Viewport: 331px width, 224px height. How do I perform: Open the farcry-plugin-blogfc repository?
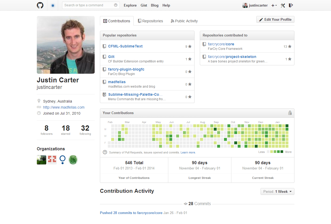[x=126, y=69]
